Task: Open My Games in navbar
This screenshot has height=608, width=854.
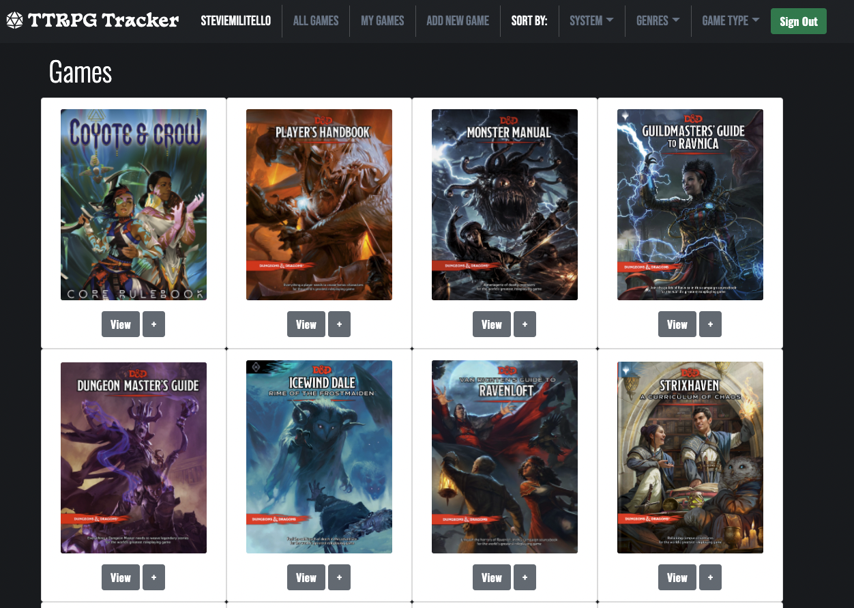Action: pos(383,20)
